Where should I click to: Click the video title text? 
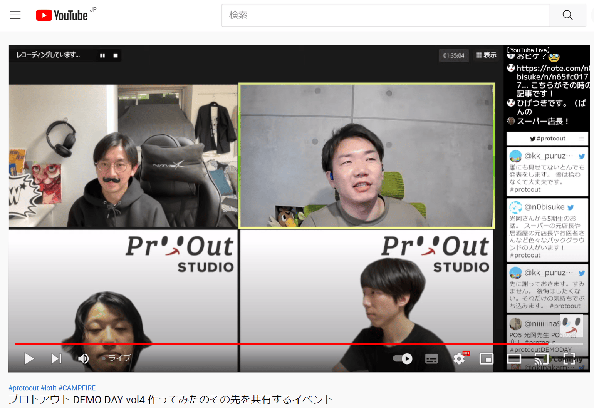(171, 400)
